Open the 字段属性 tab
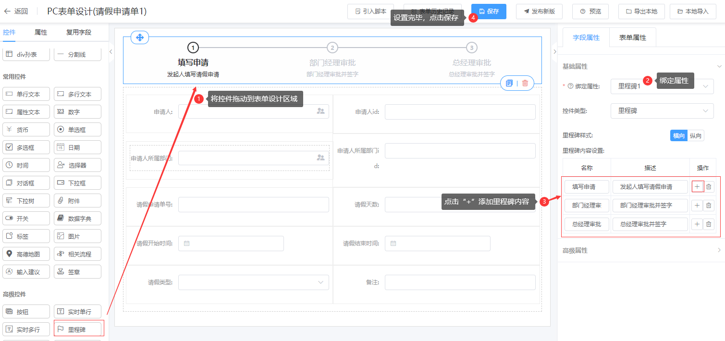 pos(586,37)
